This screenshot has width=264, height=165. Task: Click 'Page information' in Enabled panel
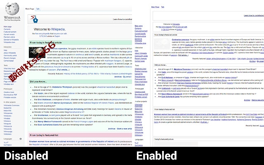(x=141, y=82)
